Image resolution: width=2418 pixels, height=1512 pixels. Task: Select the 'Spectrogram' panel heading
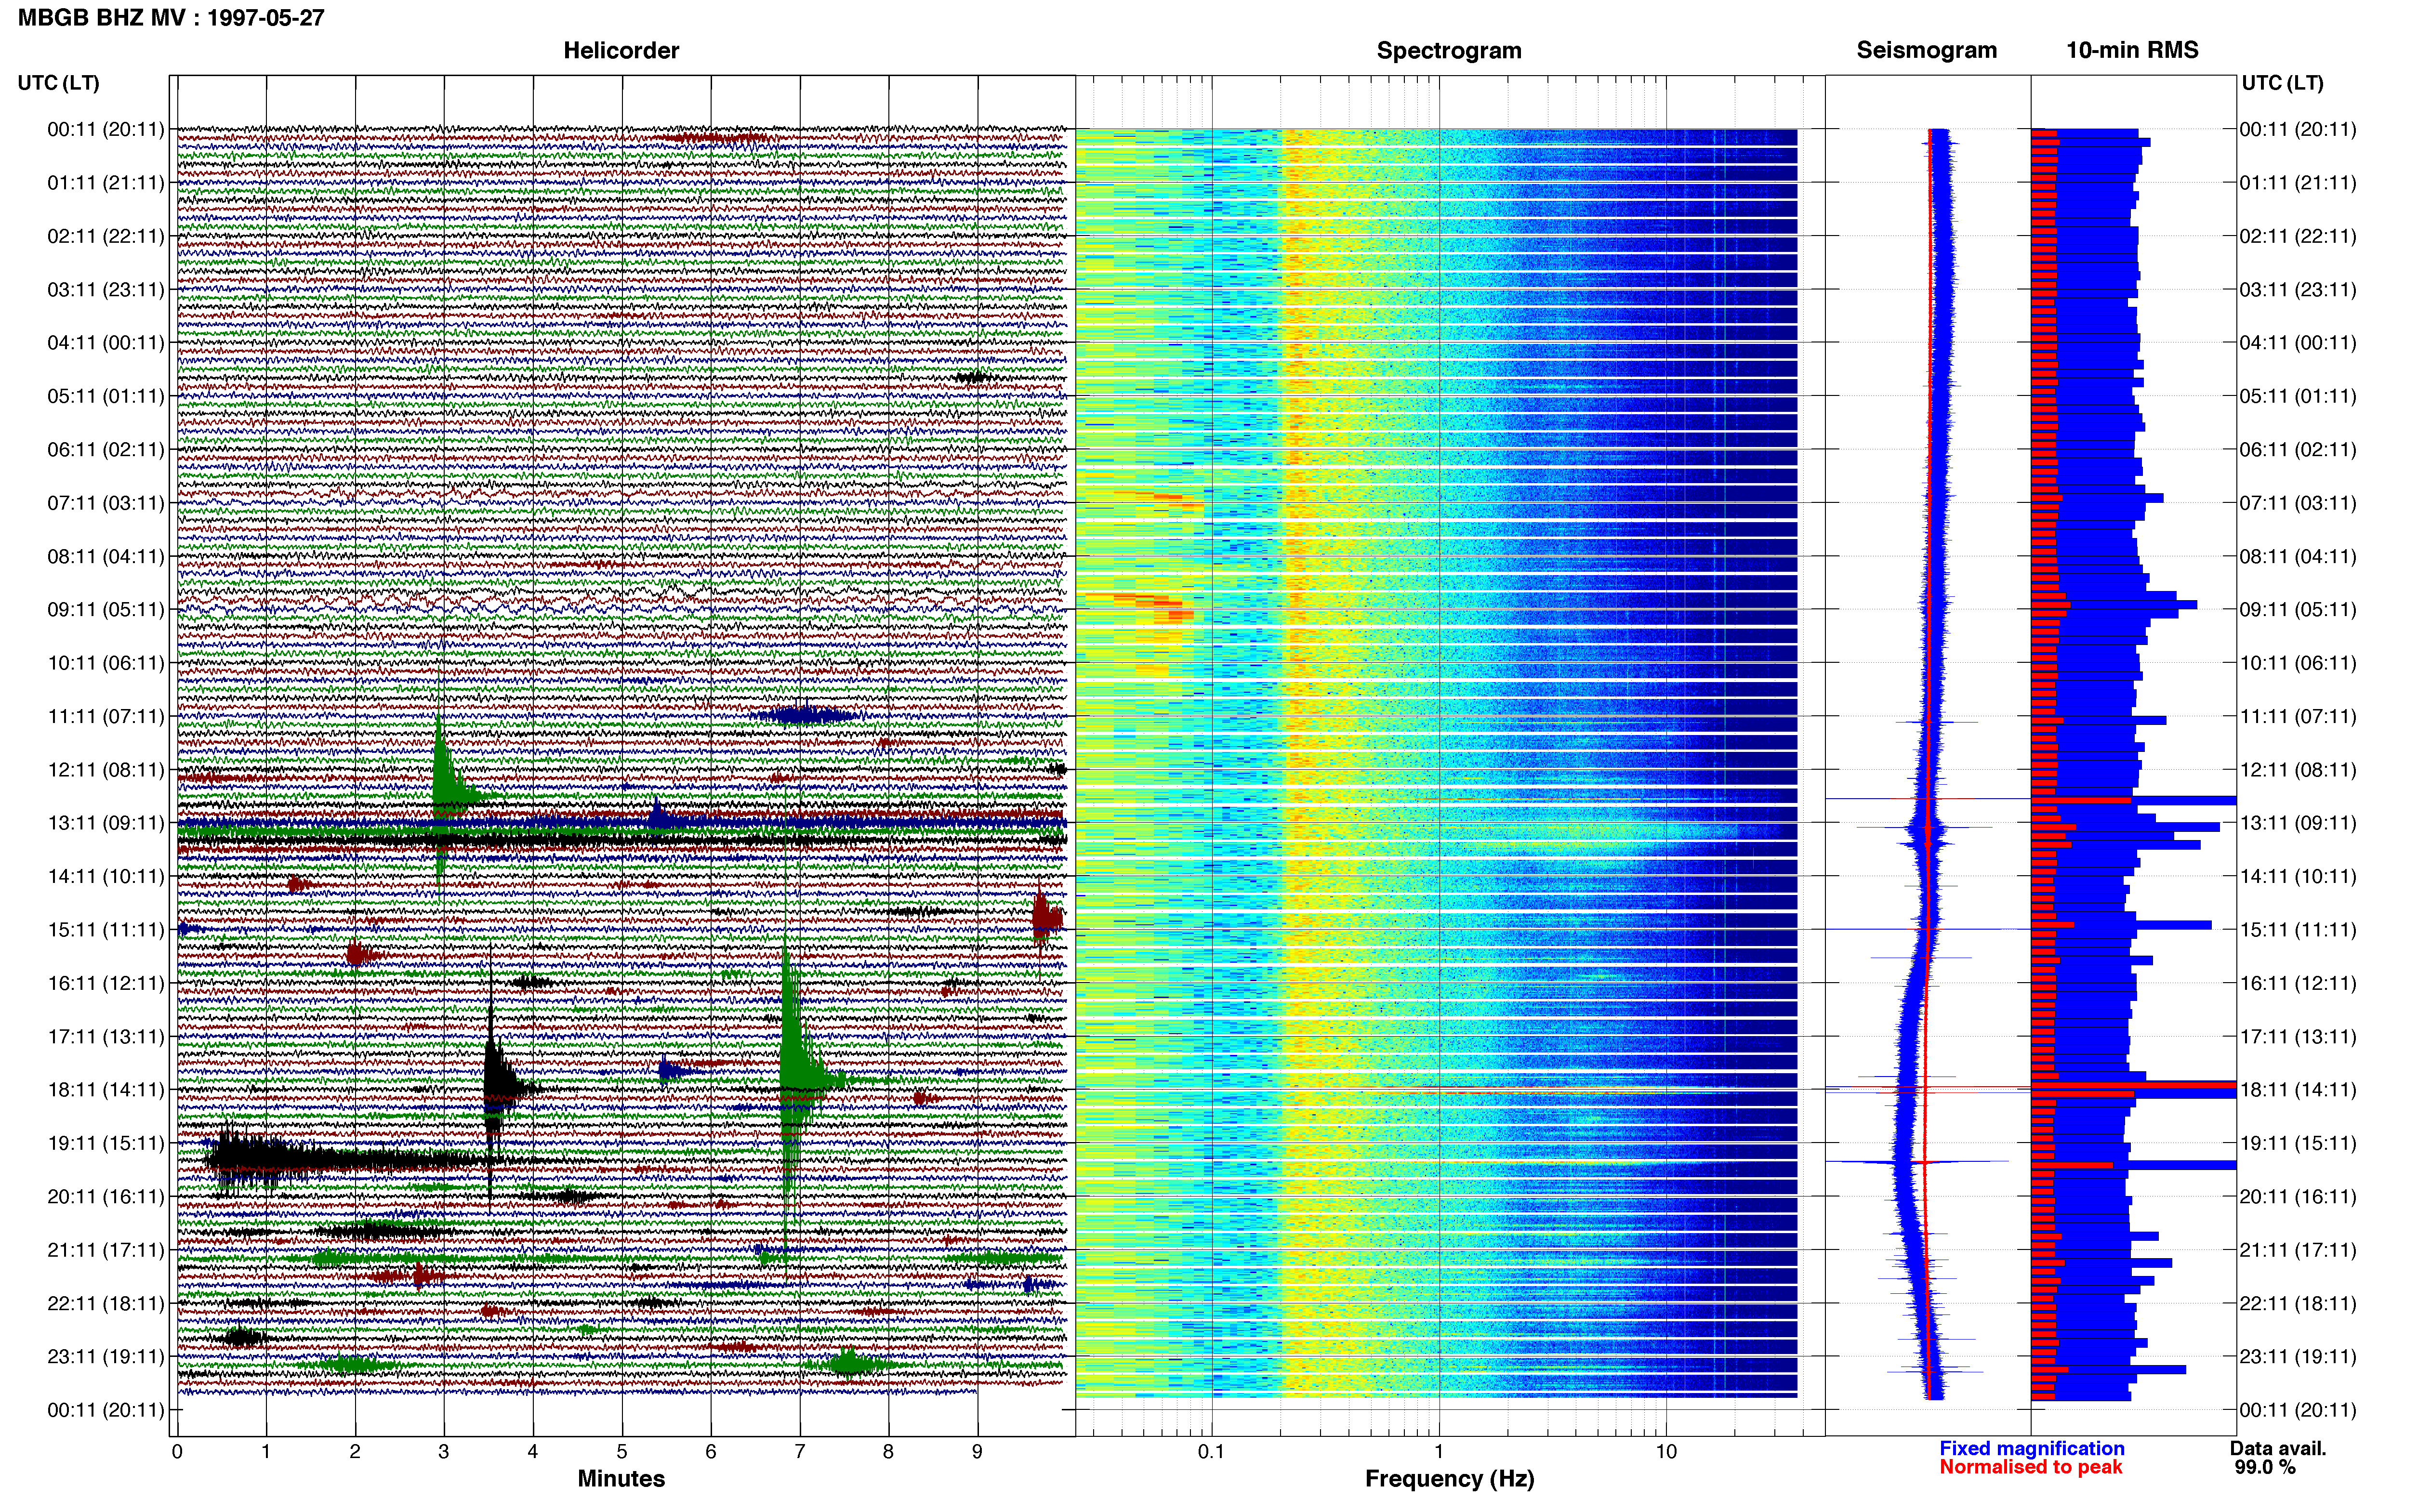pyautogui.click(x=1449, y=50)
